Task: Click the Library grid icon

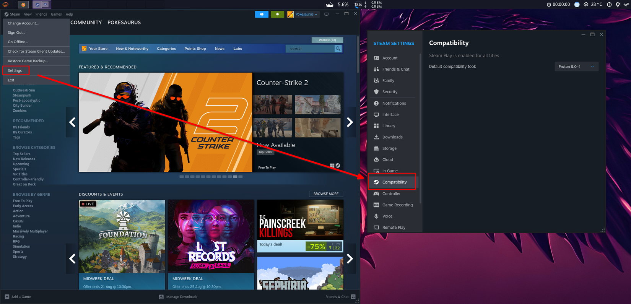Action: (x=376, y=126)
